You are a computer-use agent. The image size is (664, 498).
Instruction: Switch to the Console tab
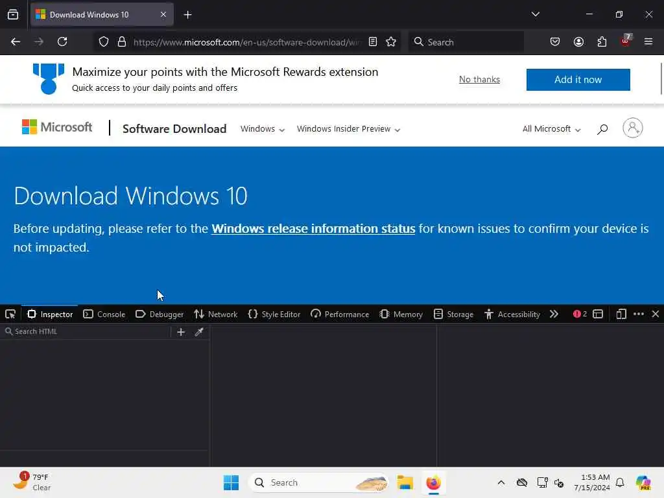pyautogui.click(x=104, y=314)
